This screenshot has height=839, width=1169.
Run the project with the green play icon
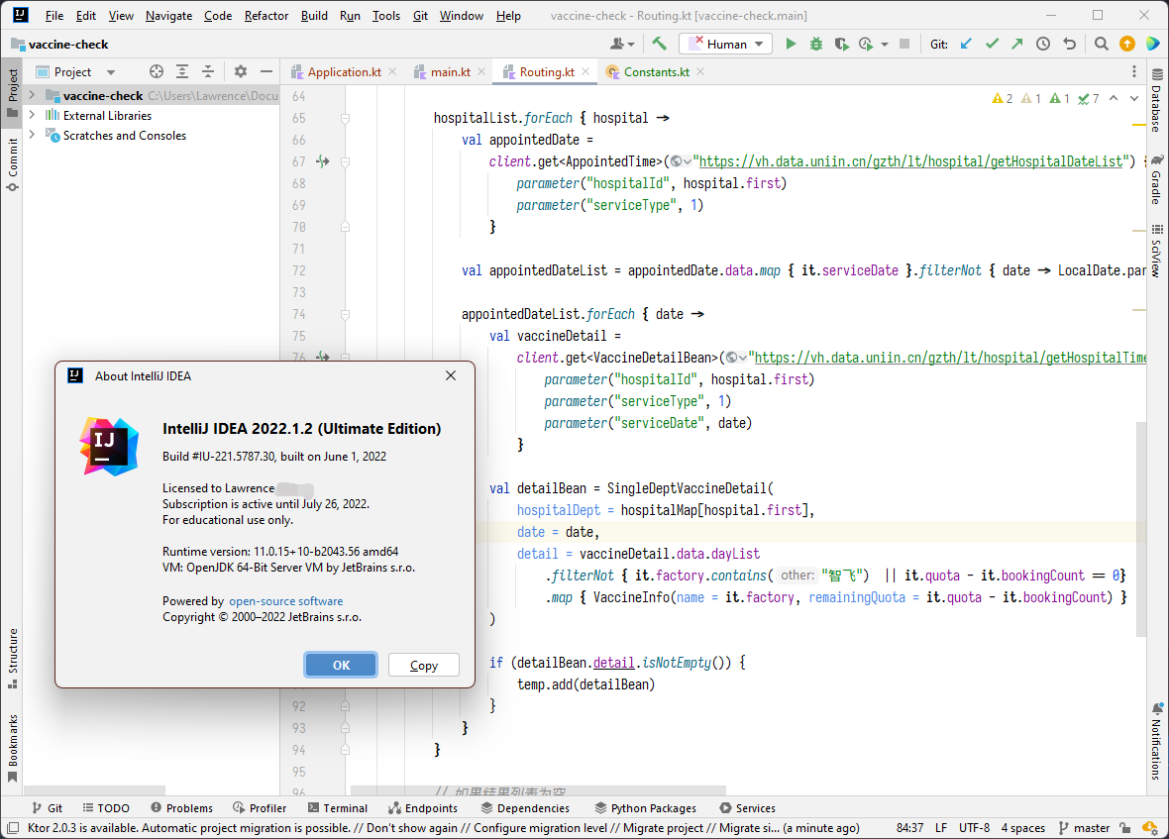[791, 44]
